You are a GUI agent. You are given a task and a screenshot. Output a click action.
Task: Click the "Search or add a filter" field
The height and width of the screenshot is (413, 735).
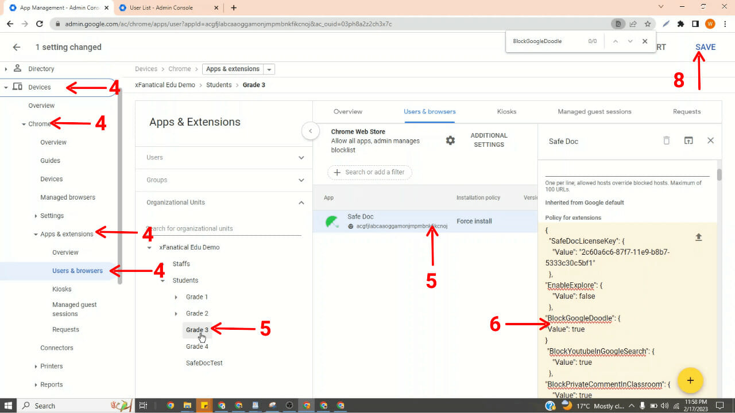point(369,172)
